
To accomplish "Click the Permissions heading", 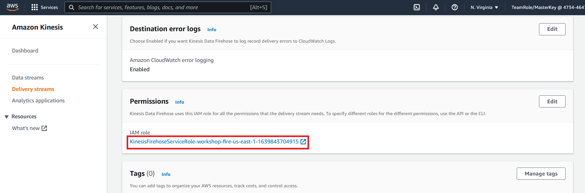I will 149,101.
